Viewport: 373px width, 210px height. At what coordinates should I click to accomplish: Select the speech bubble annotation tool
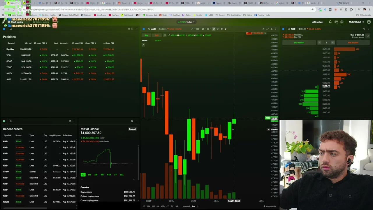point(208,29)
